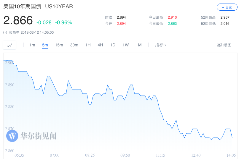Select the 1H timeframe
This screenshot has width=239, height=159.
(x=88, y=45)
